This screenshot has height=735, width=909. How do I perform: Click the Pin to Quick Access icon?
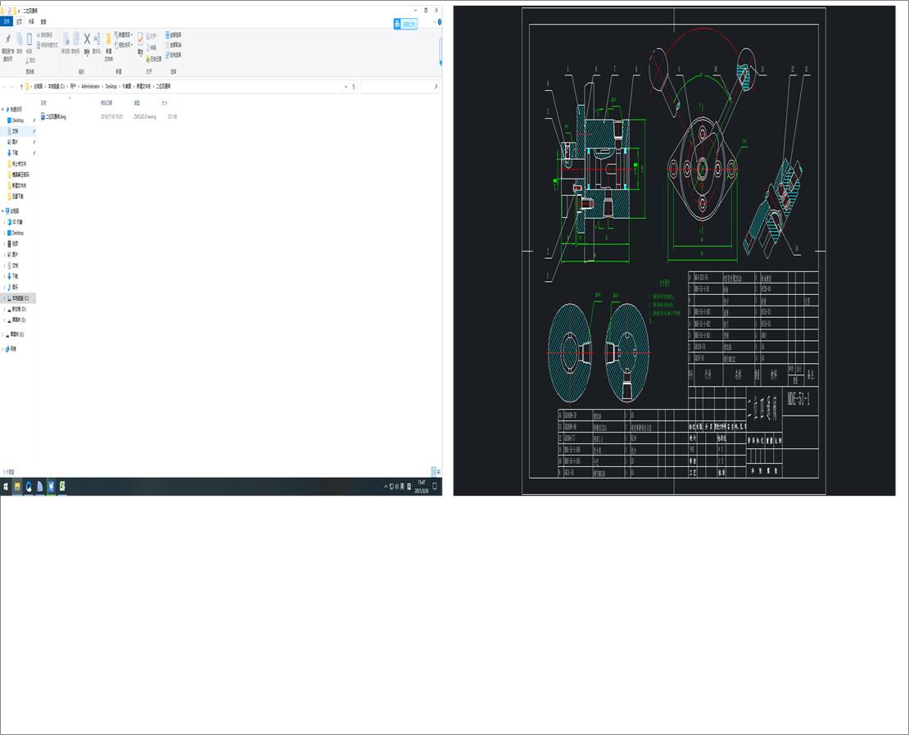pyautogui.click(x=7, y=39)
